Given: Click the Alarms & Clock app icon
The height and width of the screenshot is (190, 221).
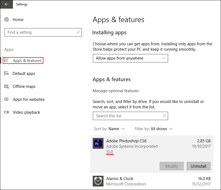Looking at the screenshot, I should tap(98, 181).
